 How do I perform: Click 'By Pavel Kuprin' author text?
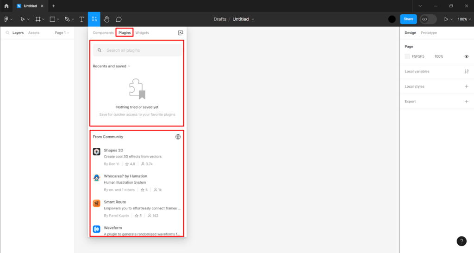(116, 216)
